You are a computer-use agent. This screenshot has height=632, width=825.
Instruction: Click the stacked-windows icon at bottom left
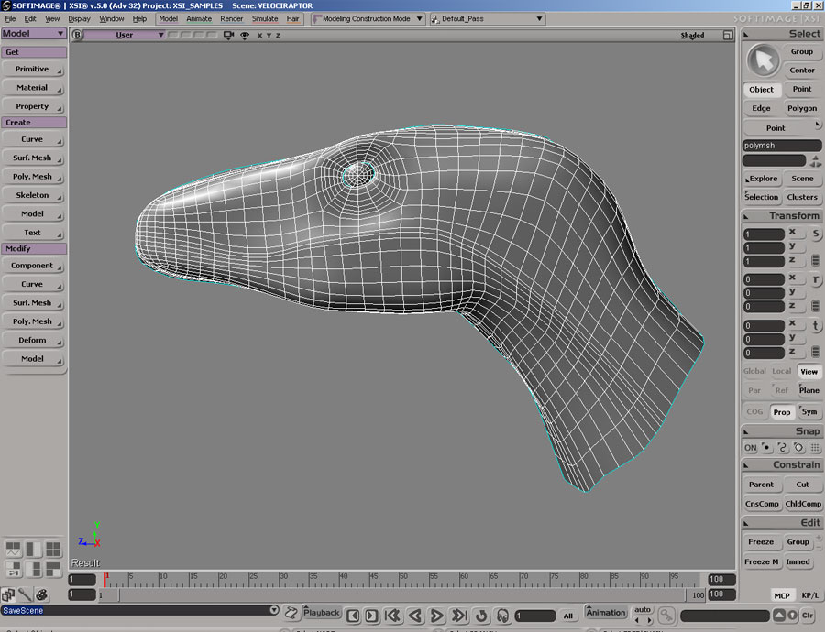click(8, 594)
